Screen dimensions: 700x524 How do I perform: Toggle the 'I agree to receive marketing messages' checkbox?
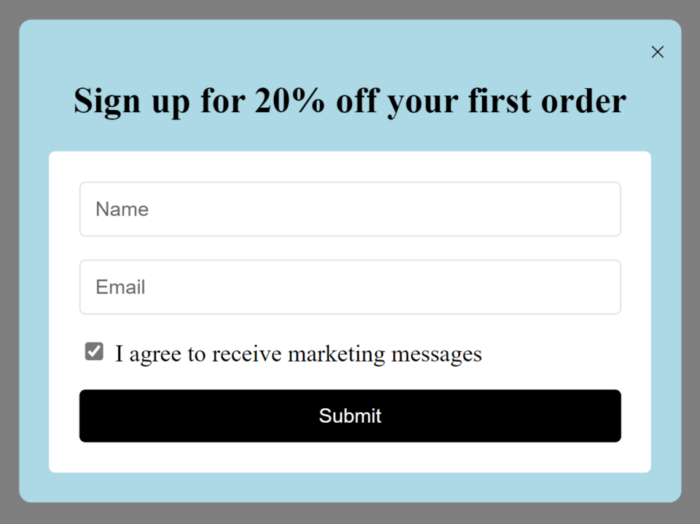click(x=94, y=352)
